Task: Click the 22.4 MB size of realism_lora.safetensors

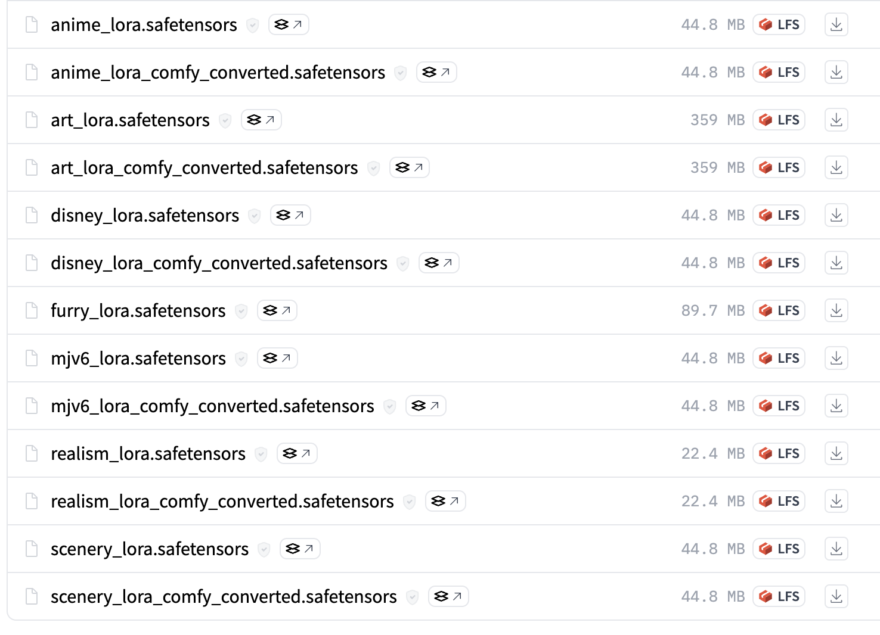Action: tap(712, 453)
